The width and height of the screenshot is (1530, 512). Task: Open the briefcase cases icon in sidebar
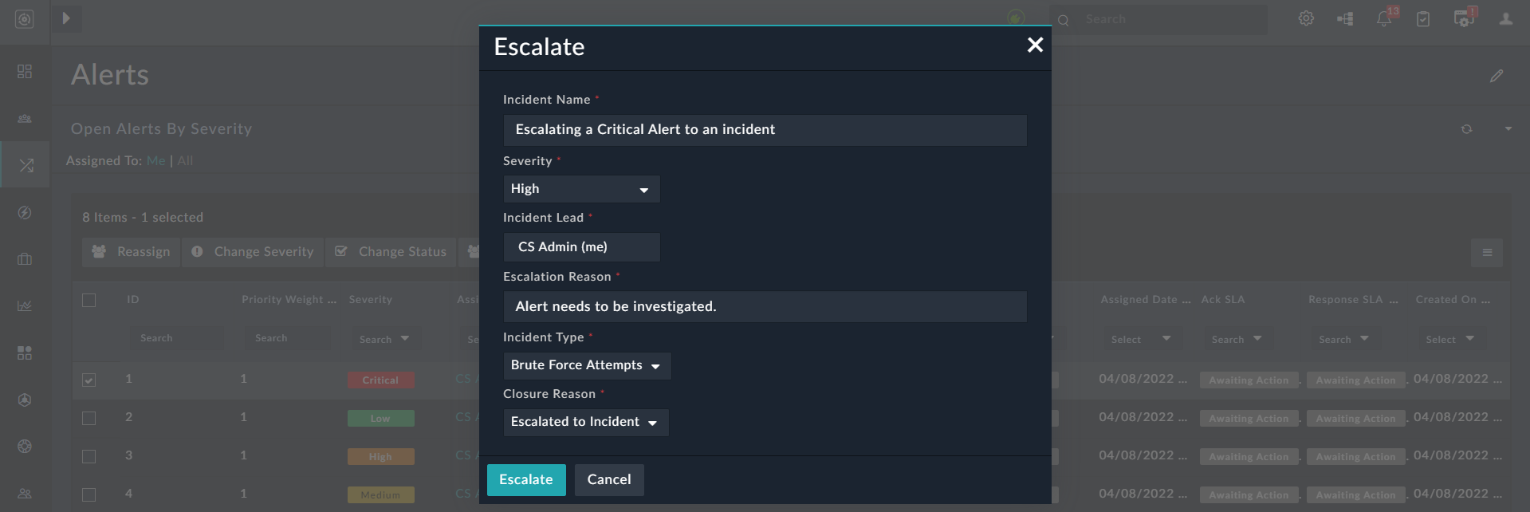click(25, 259)
